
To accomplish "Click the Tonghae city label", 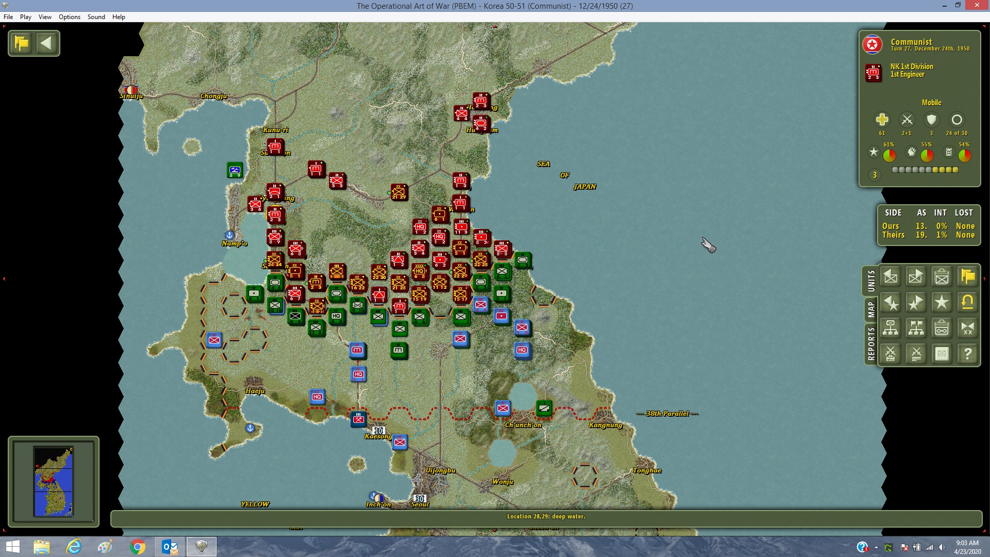I will (x=647, y=470).
